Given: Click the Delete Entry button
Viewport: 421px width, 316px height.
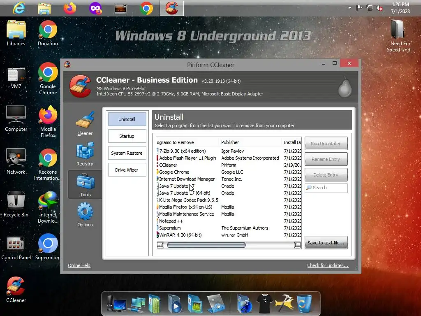Looking at the screenshot, I should [326, 174].
